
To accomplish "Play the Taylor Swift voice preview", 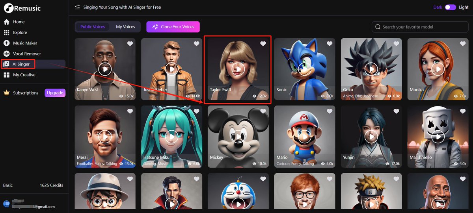I will point(238,69).
